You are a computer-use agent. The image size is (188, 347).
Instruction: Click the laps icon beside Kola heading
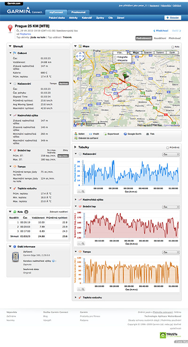[x=15, y=212]
